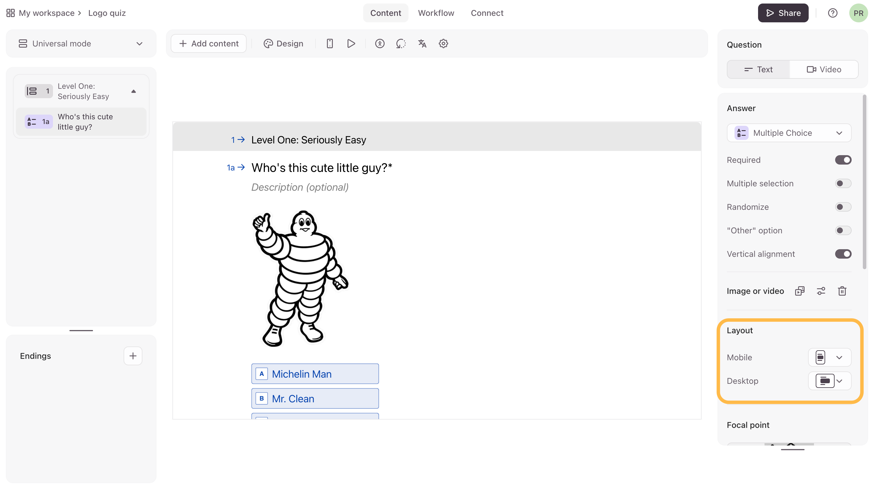Delete image with trash icon
The height and width of the screenshot is (489, 874).
842,291
